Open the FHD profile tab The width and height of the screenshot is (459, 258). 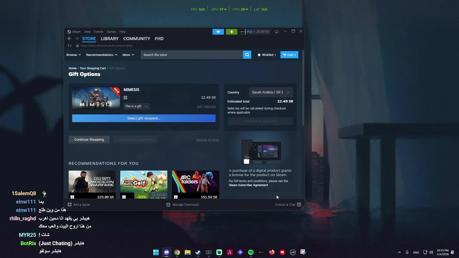[159, 39]
